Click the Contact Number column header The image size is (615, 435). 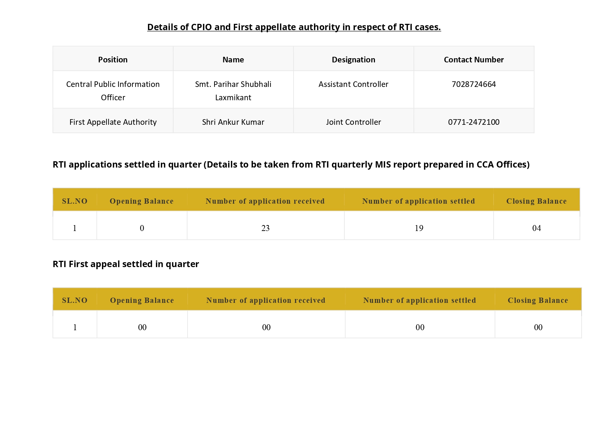(474, 60)
